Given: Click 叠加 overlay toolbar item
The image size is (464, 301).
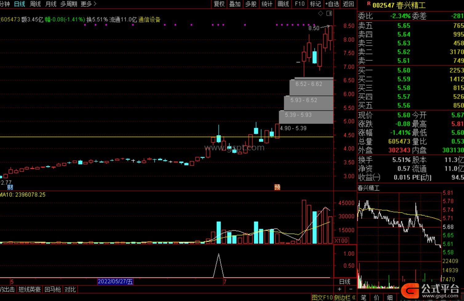Looking at the screenshot, I should [x=235, y=4].
